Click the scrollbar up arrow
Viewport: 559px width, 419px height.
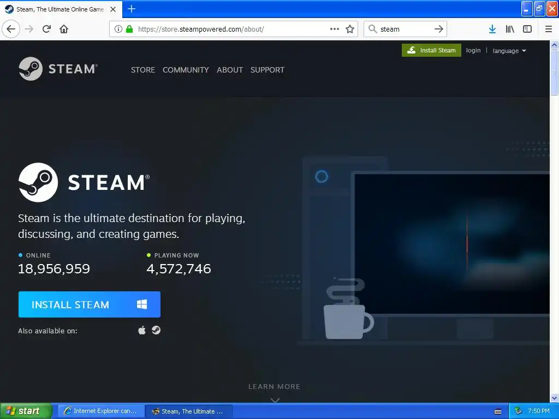(554, 45)
